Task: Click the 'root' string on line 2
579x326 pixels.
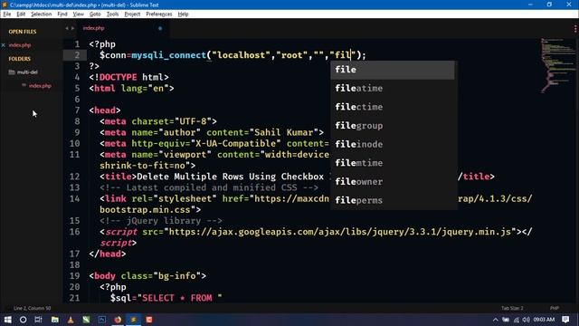Action: pyautogui.click(x=291, y=55)
